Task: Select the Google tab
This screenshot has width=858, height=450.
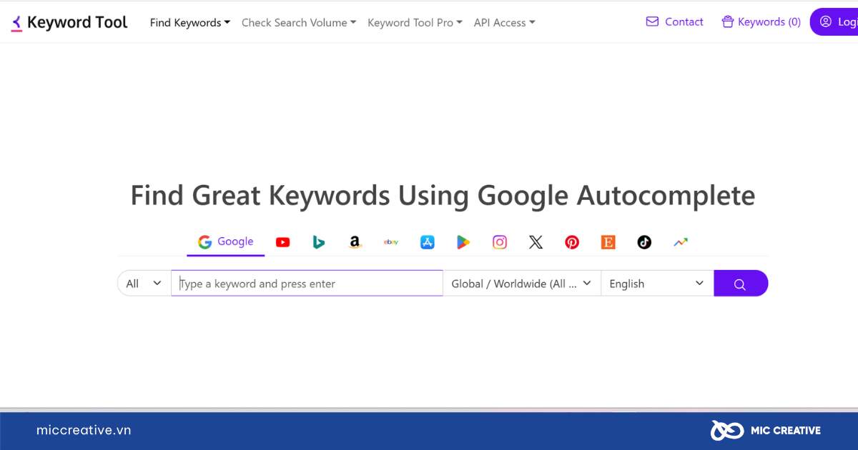Action: [x=226, y=242]
